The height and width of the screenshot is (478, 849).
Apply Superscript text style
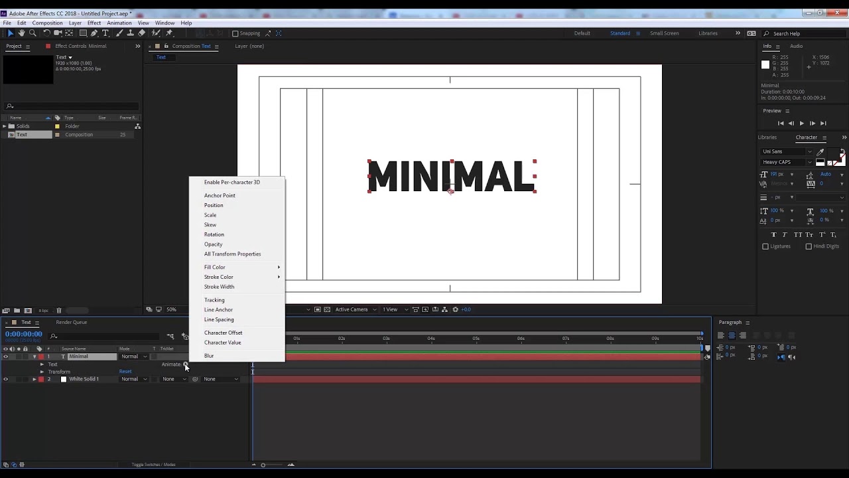click(822, 234)
